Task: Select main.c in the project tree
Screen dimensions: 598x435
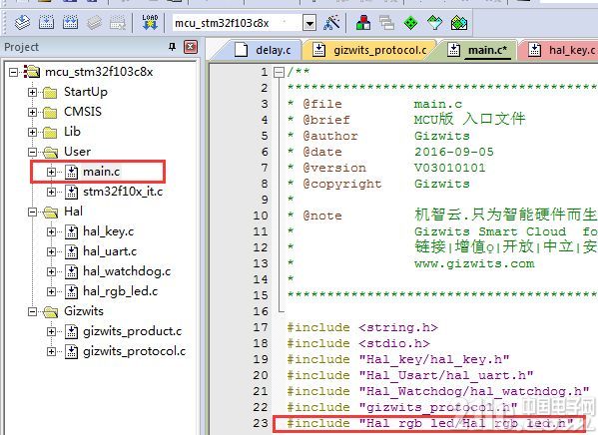Action: point(101,172)
